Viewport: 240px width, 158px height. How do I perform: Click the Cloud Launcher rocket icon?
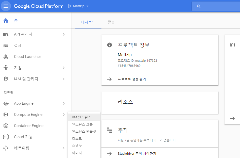(6, 57)
